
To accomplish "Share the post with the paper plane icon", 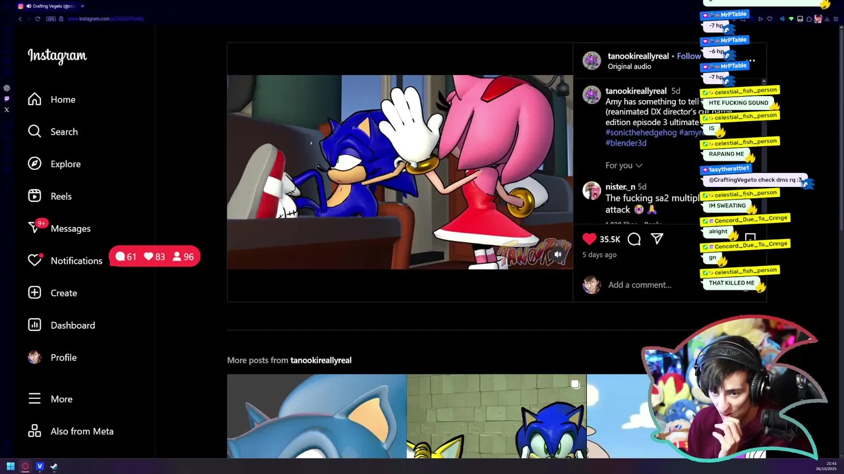I will tap(657, 239).
